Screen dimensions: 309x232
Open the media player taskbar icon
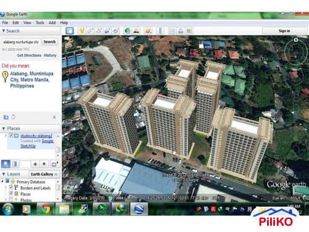tap(26, 209)
